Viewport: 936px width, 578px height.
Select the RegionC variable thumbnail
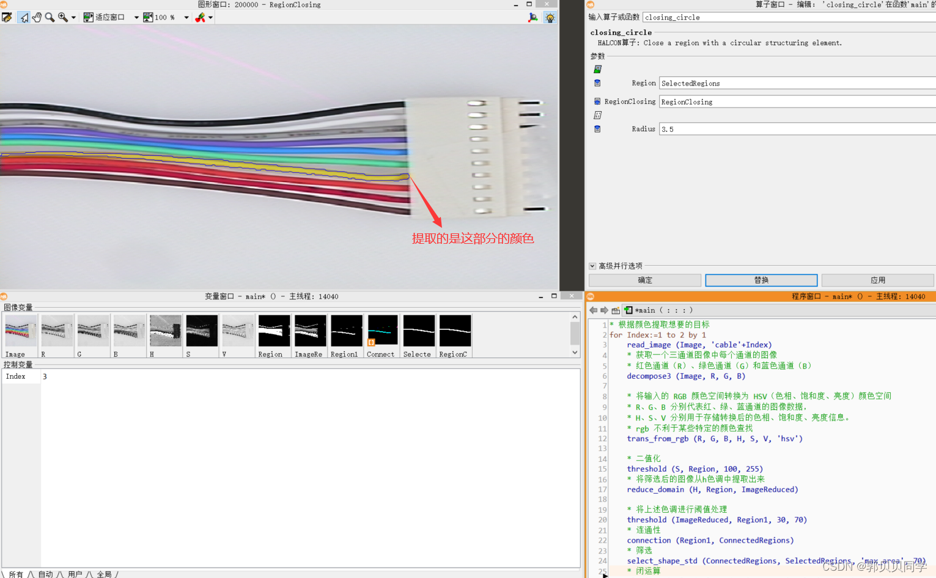click(x=455, y=335)
